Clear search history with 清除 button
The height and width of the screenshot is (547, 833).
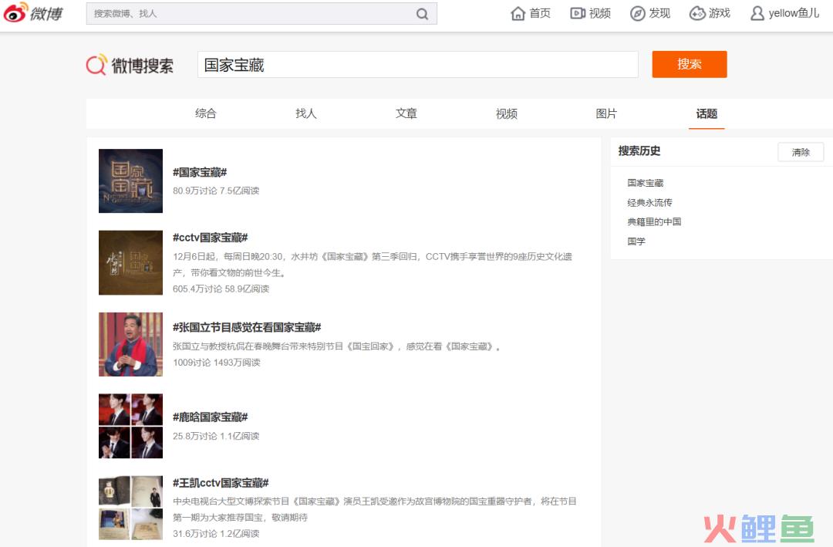(x=801, y=152)
